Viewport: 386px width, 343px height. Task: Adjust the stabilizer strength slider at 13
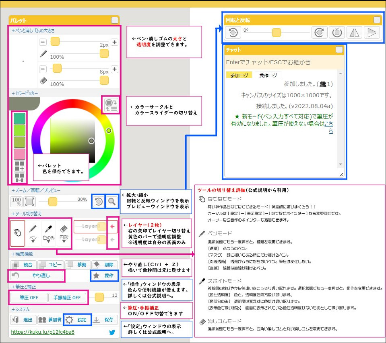(x=99, y=297)
